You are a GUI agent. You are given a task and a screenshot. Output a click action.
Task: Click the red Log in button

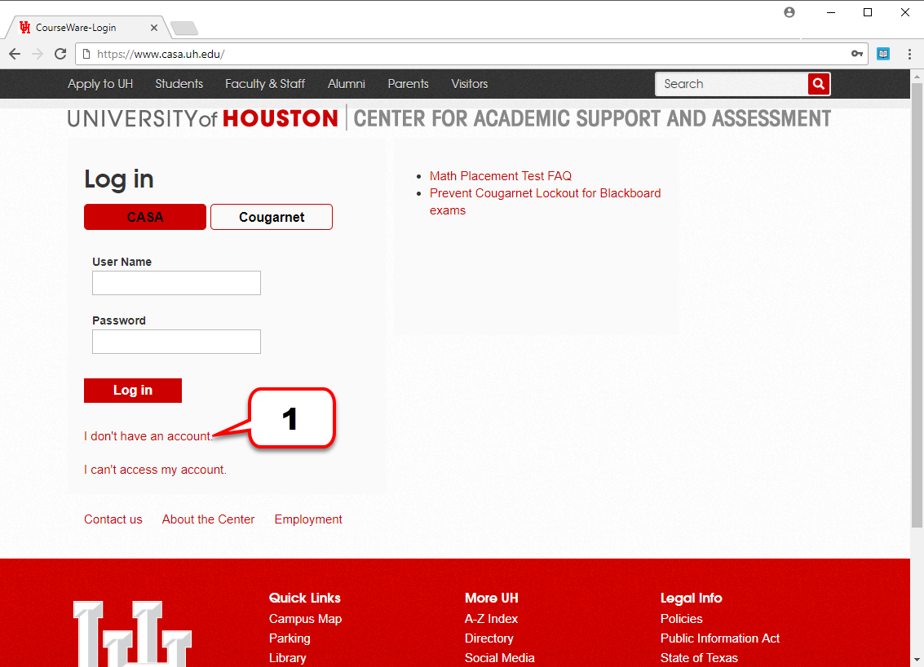coord(133,390)
